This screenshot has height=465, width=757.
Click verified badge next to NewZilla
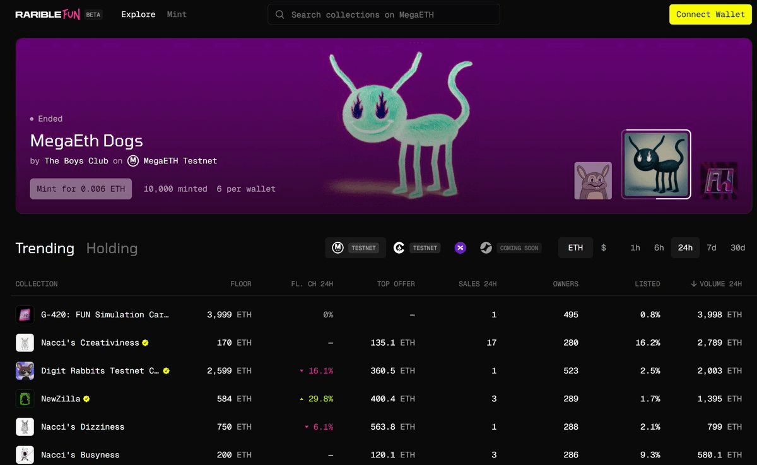tap(86, 399)
